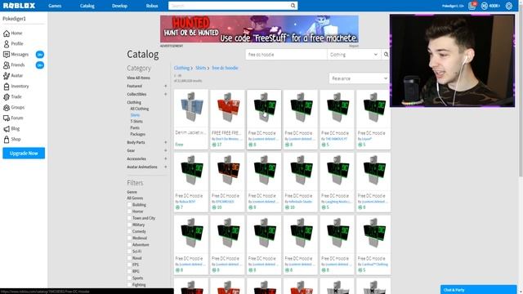Expand the Avatar Animations category
The image size is (523, 294).
165,167
